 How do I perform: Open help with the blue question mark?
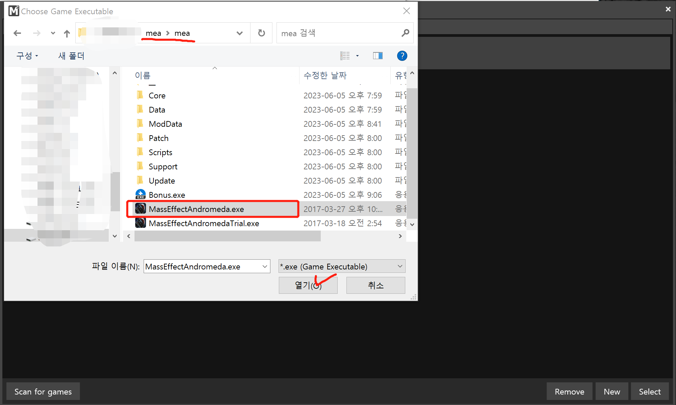point(402,56)
